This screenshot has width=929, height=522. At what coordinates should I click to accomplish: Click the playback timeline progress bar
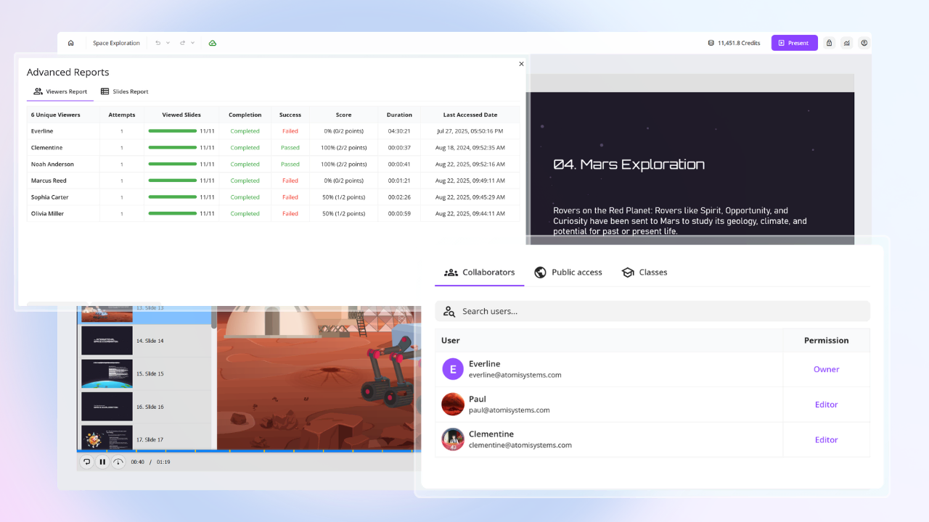(x=247, y=451)
